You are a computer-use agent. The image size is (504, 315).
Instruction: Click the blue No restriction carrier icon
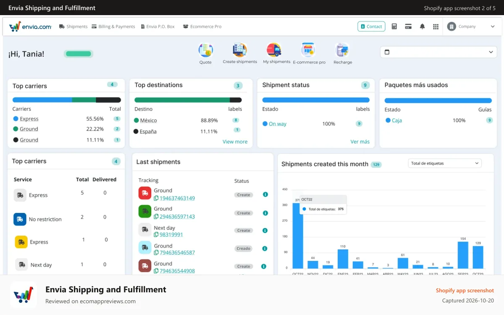(x=20, y=219)
